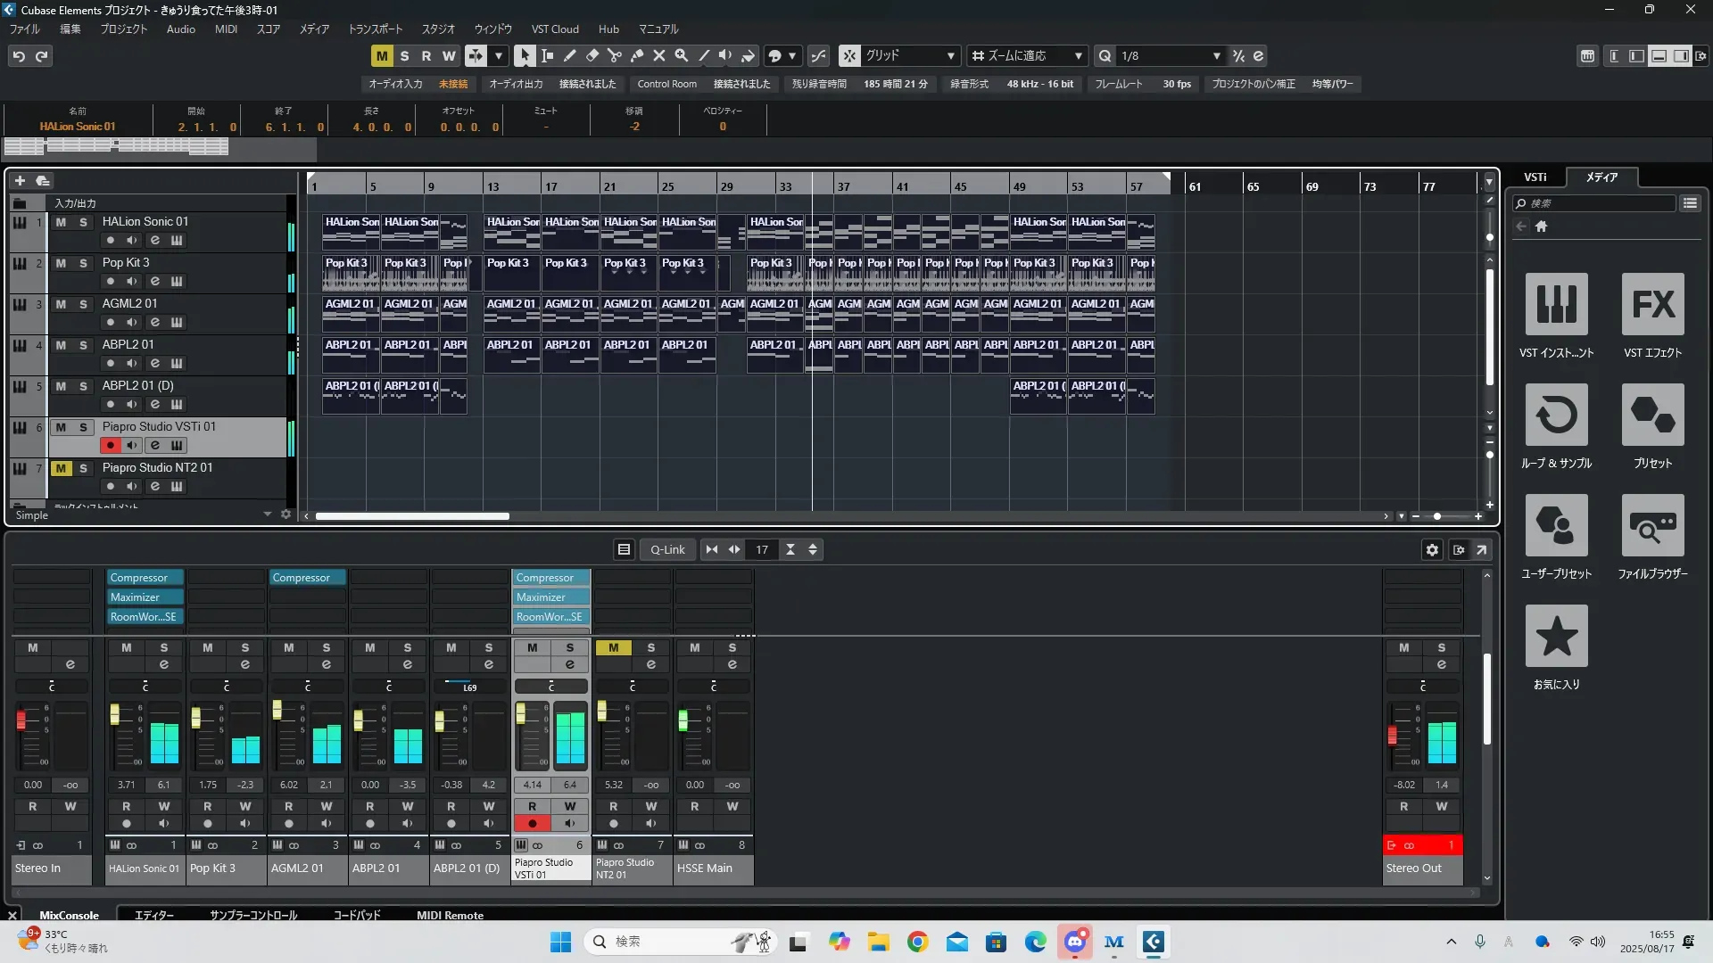Screen dimensions: 1713x963
Task: Open the トランスポート menu
Action: coord(375,29)
